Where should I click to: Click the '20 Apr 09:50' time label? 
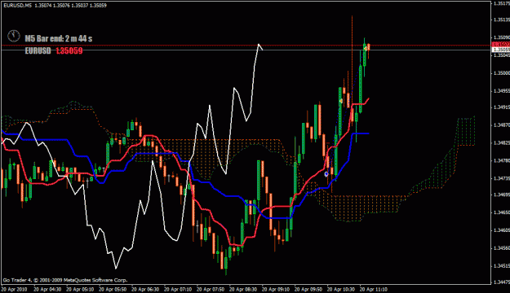[x=308, y=289]
